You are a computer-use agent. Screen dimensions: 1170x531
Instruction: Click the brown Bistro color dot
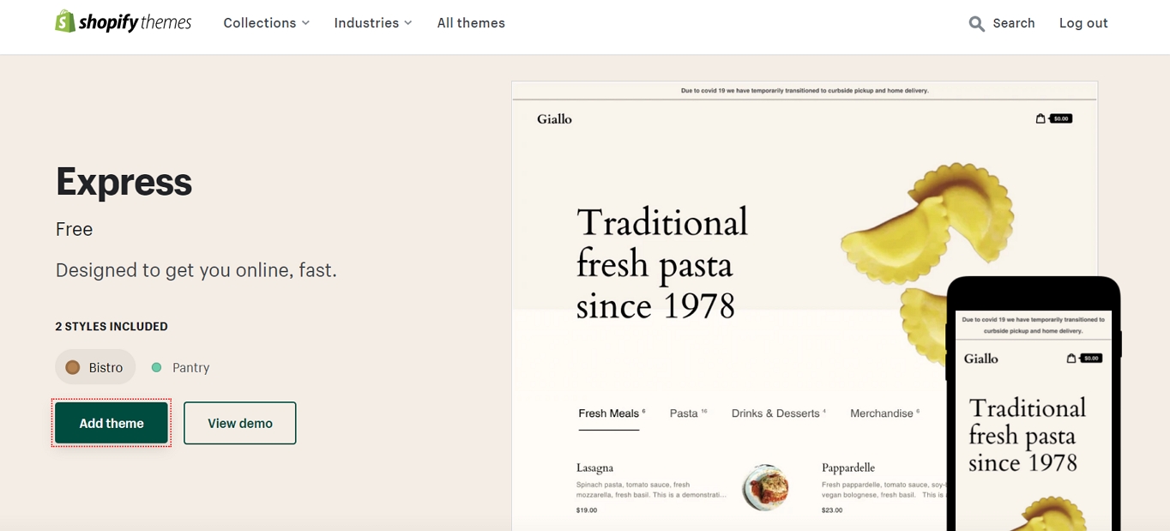[x=73, y=367]
